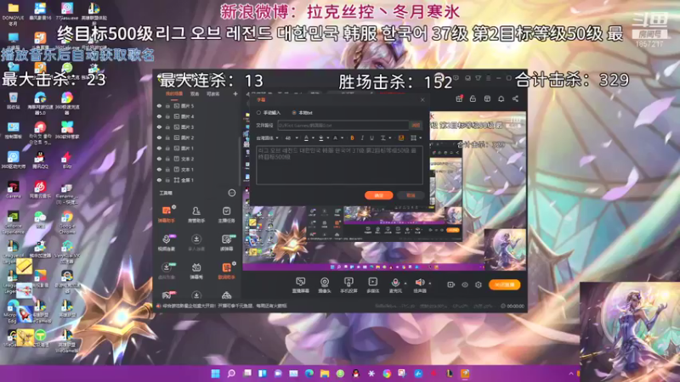
Task: Open taskbar search
Action: coord(231,374)
